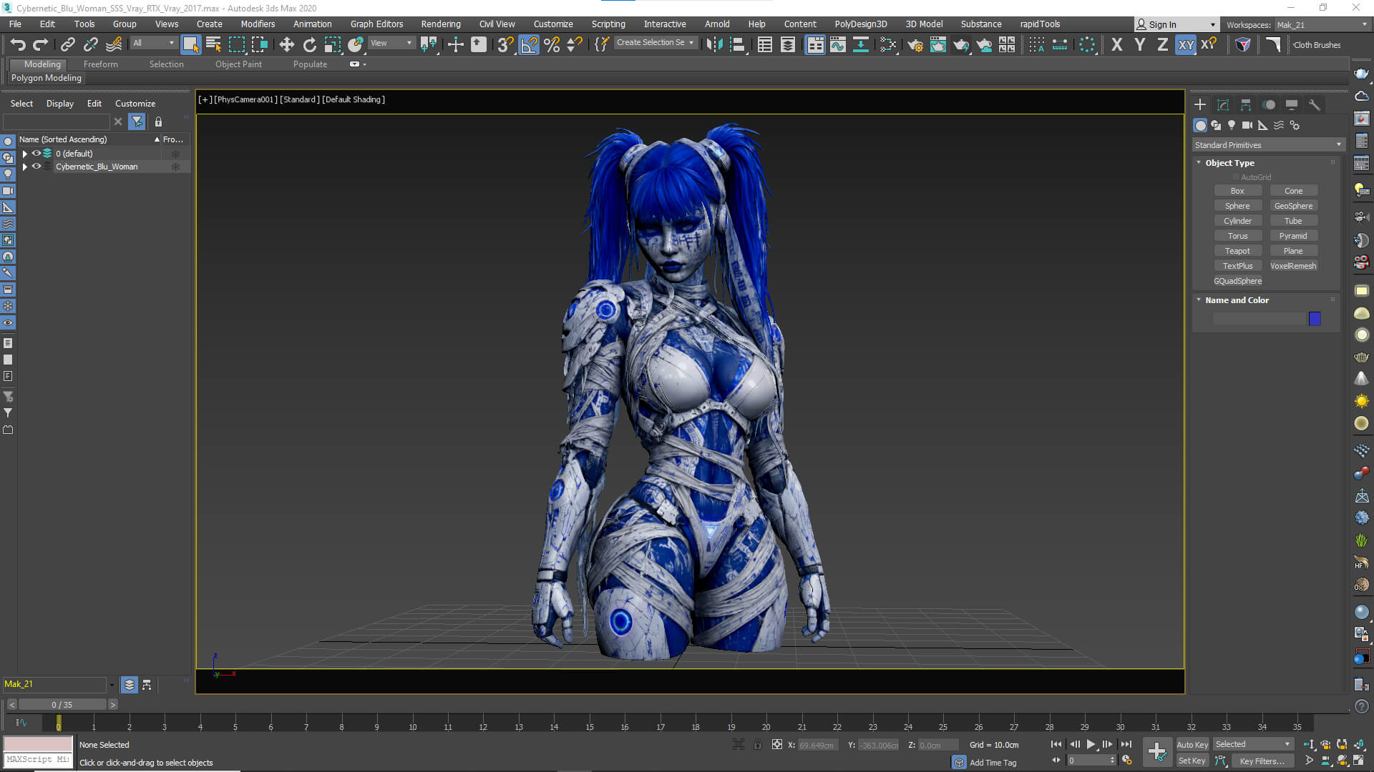Open the Selected key filter dropdown
Image resolution: width=1374 pixels, height=772 pixels.
pyautogui.click(x=1253, y=744)
